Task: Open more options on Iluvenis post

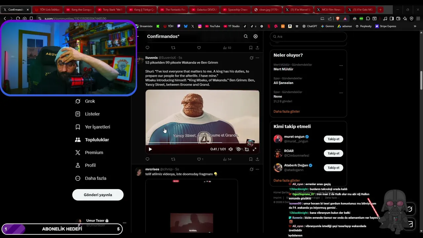Action: 257,58
